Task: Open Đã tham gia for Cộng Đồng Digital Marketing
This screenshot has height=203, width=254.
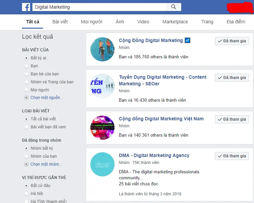Action: pyautogui.click(x=232, y=41)
